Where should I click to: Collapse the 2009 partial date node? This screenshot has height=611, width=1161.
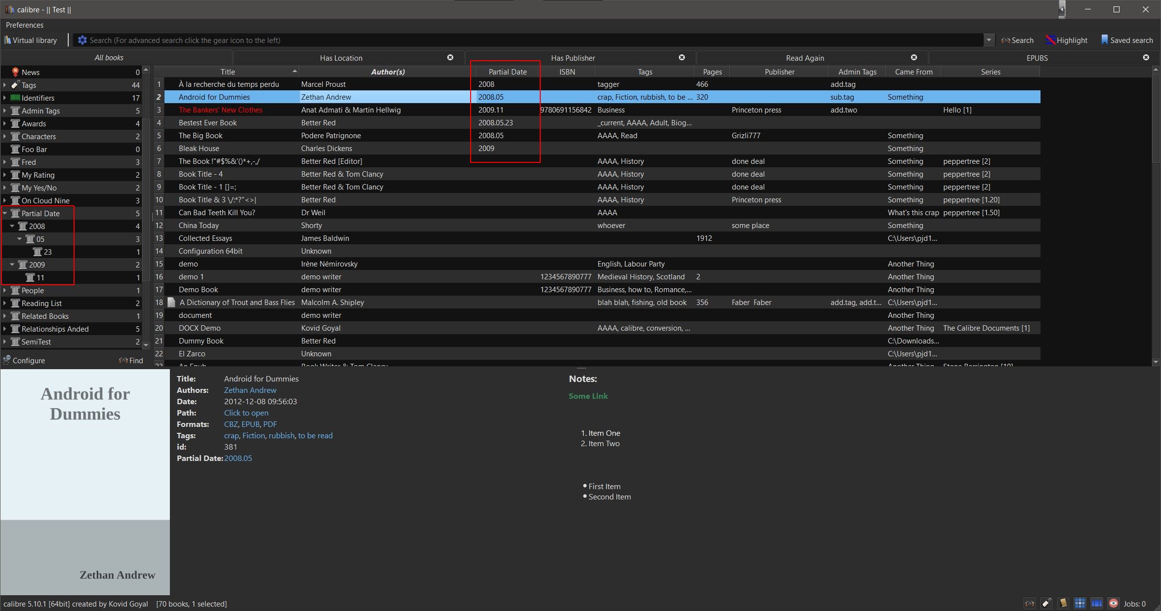click(12, 265)
